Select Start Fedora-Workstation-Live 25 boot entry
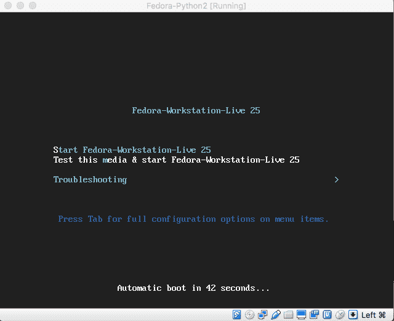Viewport: 394px width, 321px height. click(x=132, y=150)
